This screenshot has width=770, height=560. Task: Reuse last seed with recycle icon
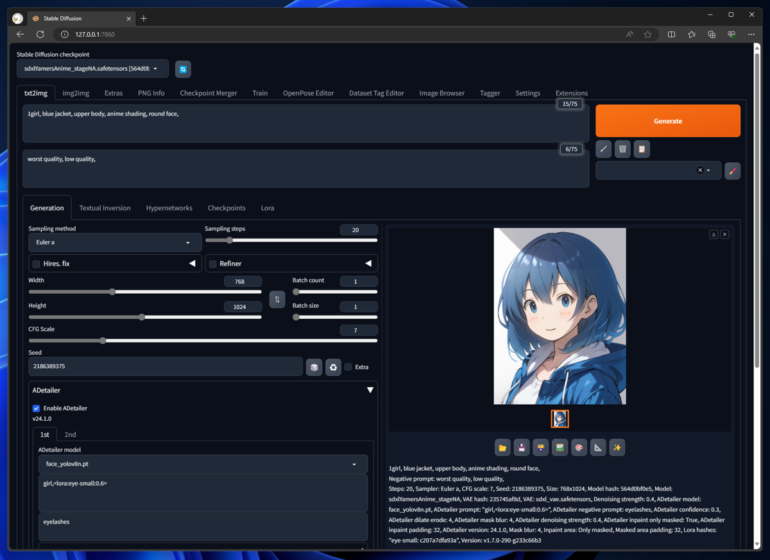[333, 367]
